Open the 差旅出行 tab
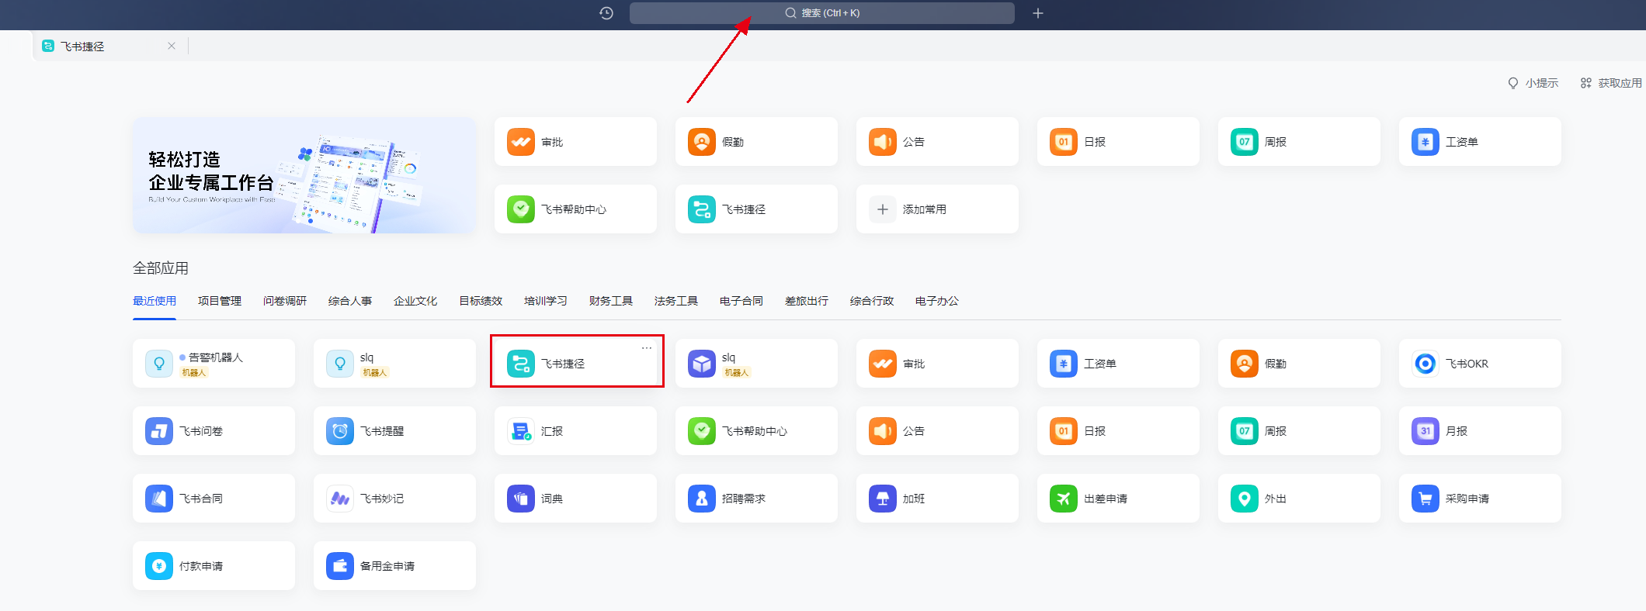 tap(807, 301)
